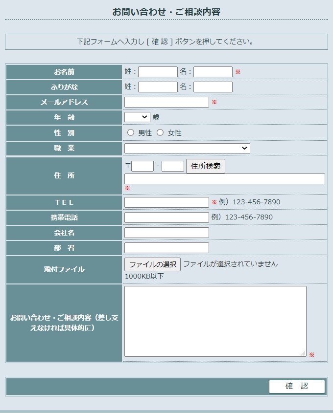
Task: Open the 年齢 age dropdown
Action: click(137, 117)
